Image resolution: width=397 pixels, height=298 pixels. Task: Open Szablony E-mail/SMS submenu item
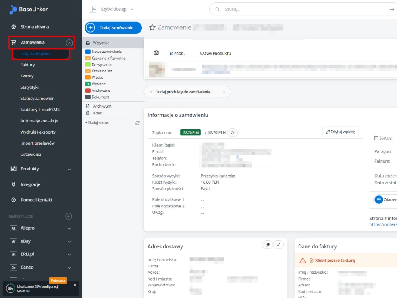click(40, 110)
